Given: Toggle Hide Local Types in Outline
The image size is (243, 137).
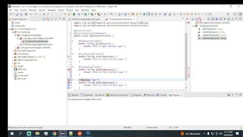Looking at the screenshot, I should coord(229,19).
